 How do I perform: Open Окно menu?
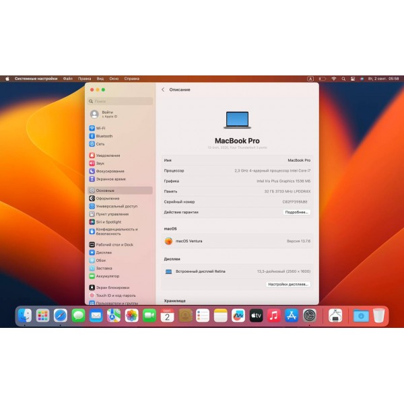[x=114, y=79]
